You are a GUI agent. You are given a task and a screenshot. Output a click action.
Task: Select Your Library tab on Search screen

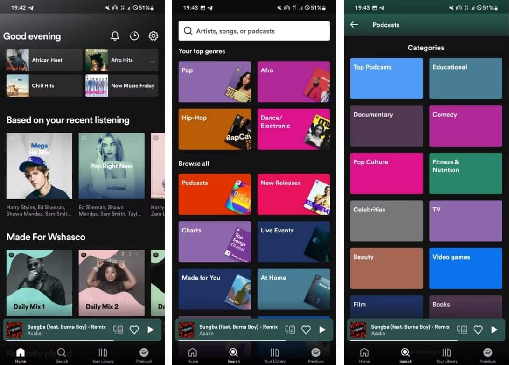(275, 355)
